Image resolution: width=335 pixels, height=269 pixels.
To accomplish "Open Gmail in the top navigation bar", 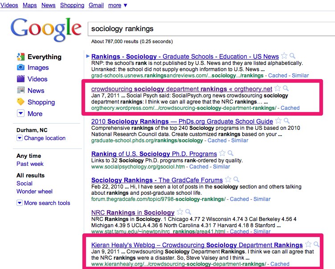I will [96, 5].
